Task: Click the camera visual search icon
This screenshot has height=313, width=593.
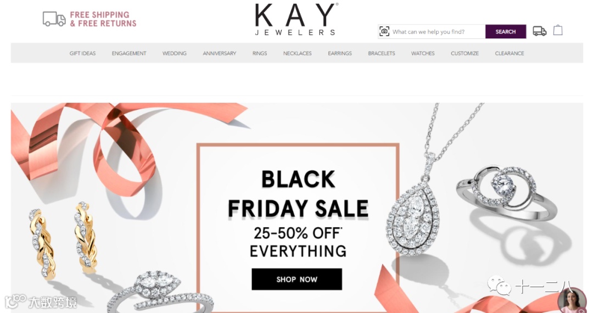Action: 384,31
